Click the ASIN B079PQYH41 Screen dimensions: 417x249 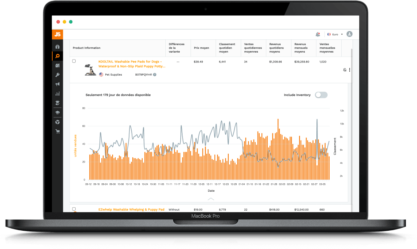[x=144, y=74]
